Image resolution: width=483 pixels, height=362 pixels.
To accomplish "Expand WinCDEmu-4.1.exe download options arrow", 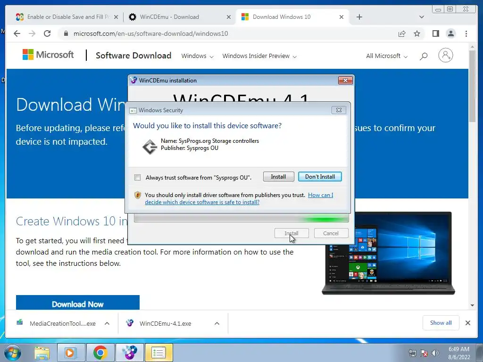I will coord(217,323).
